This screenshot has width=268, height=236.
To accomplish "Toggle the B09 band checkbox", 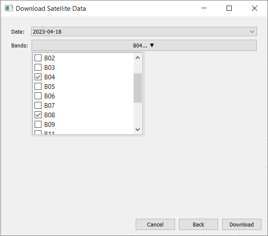I will (x=38, y=124).
